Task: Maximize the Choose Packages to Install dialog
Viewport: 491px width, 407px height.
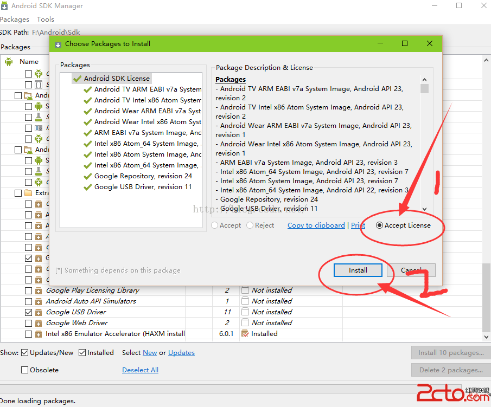Action: (x=405, y=43)
